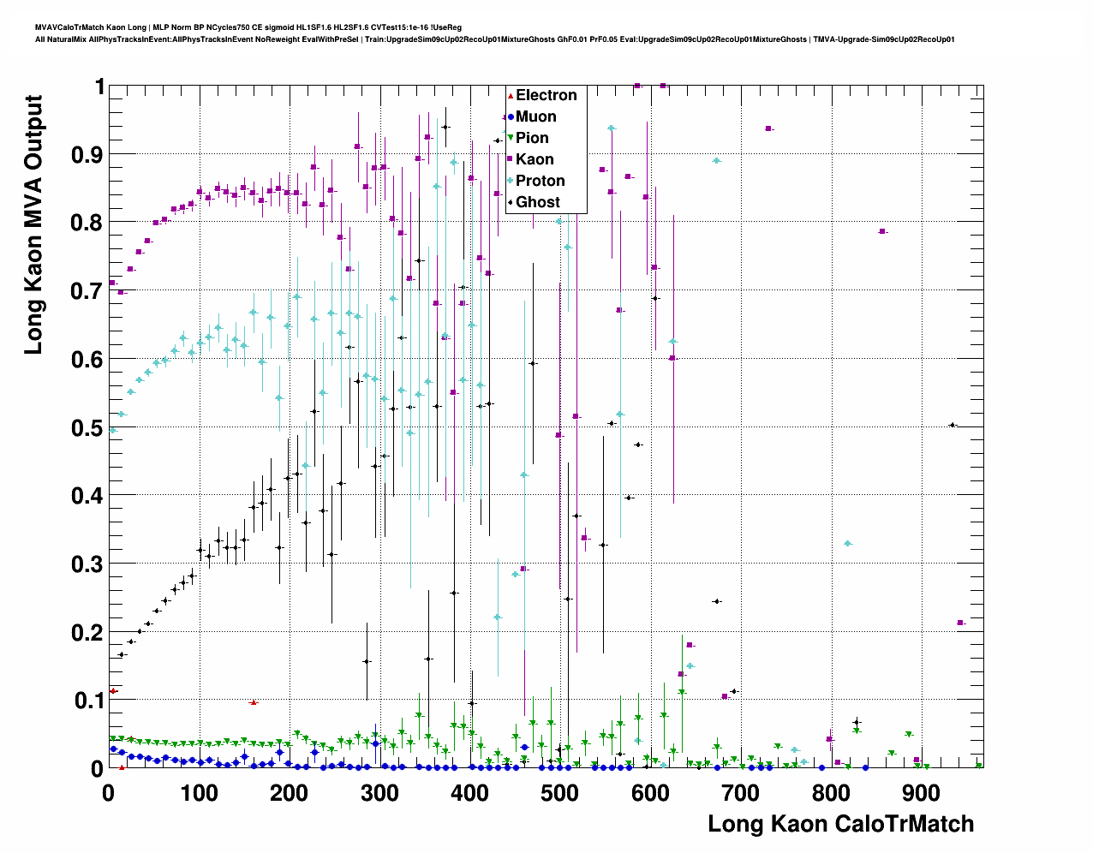Click the red Electron triangle marker in legend
This screenshot has height=853, width=1093.
pos(511,95)
